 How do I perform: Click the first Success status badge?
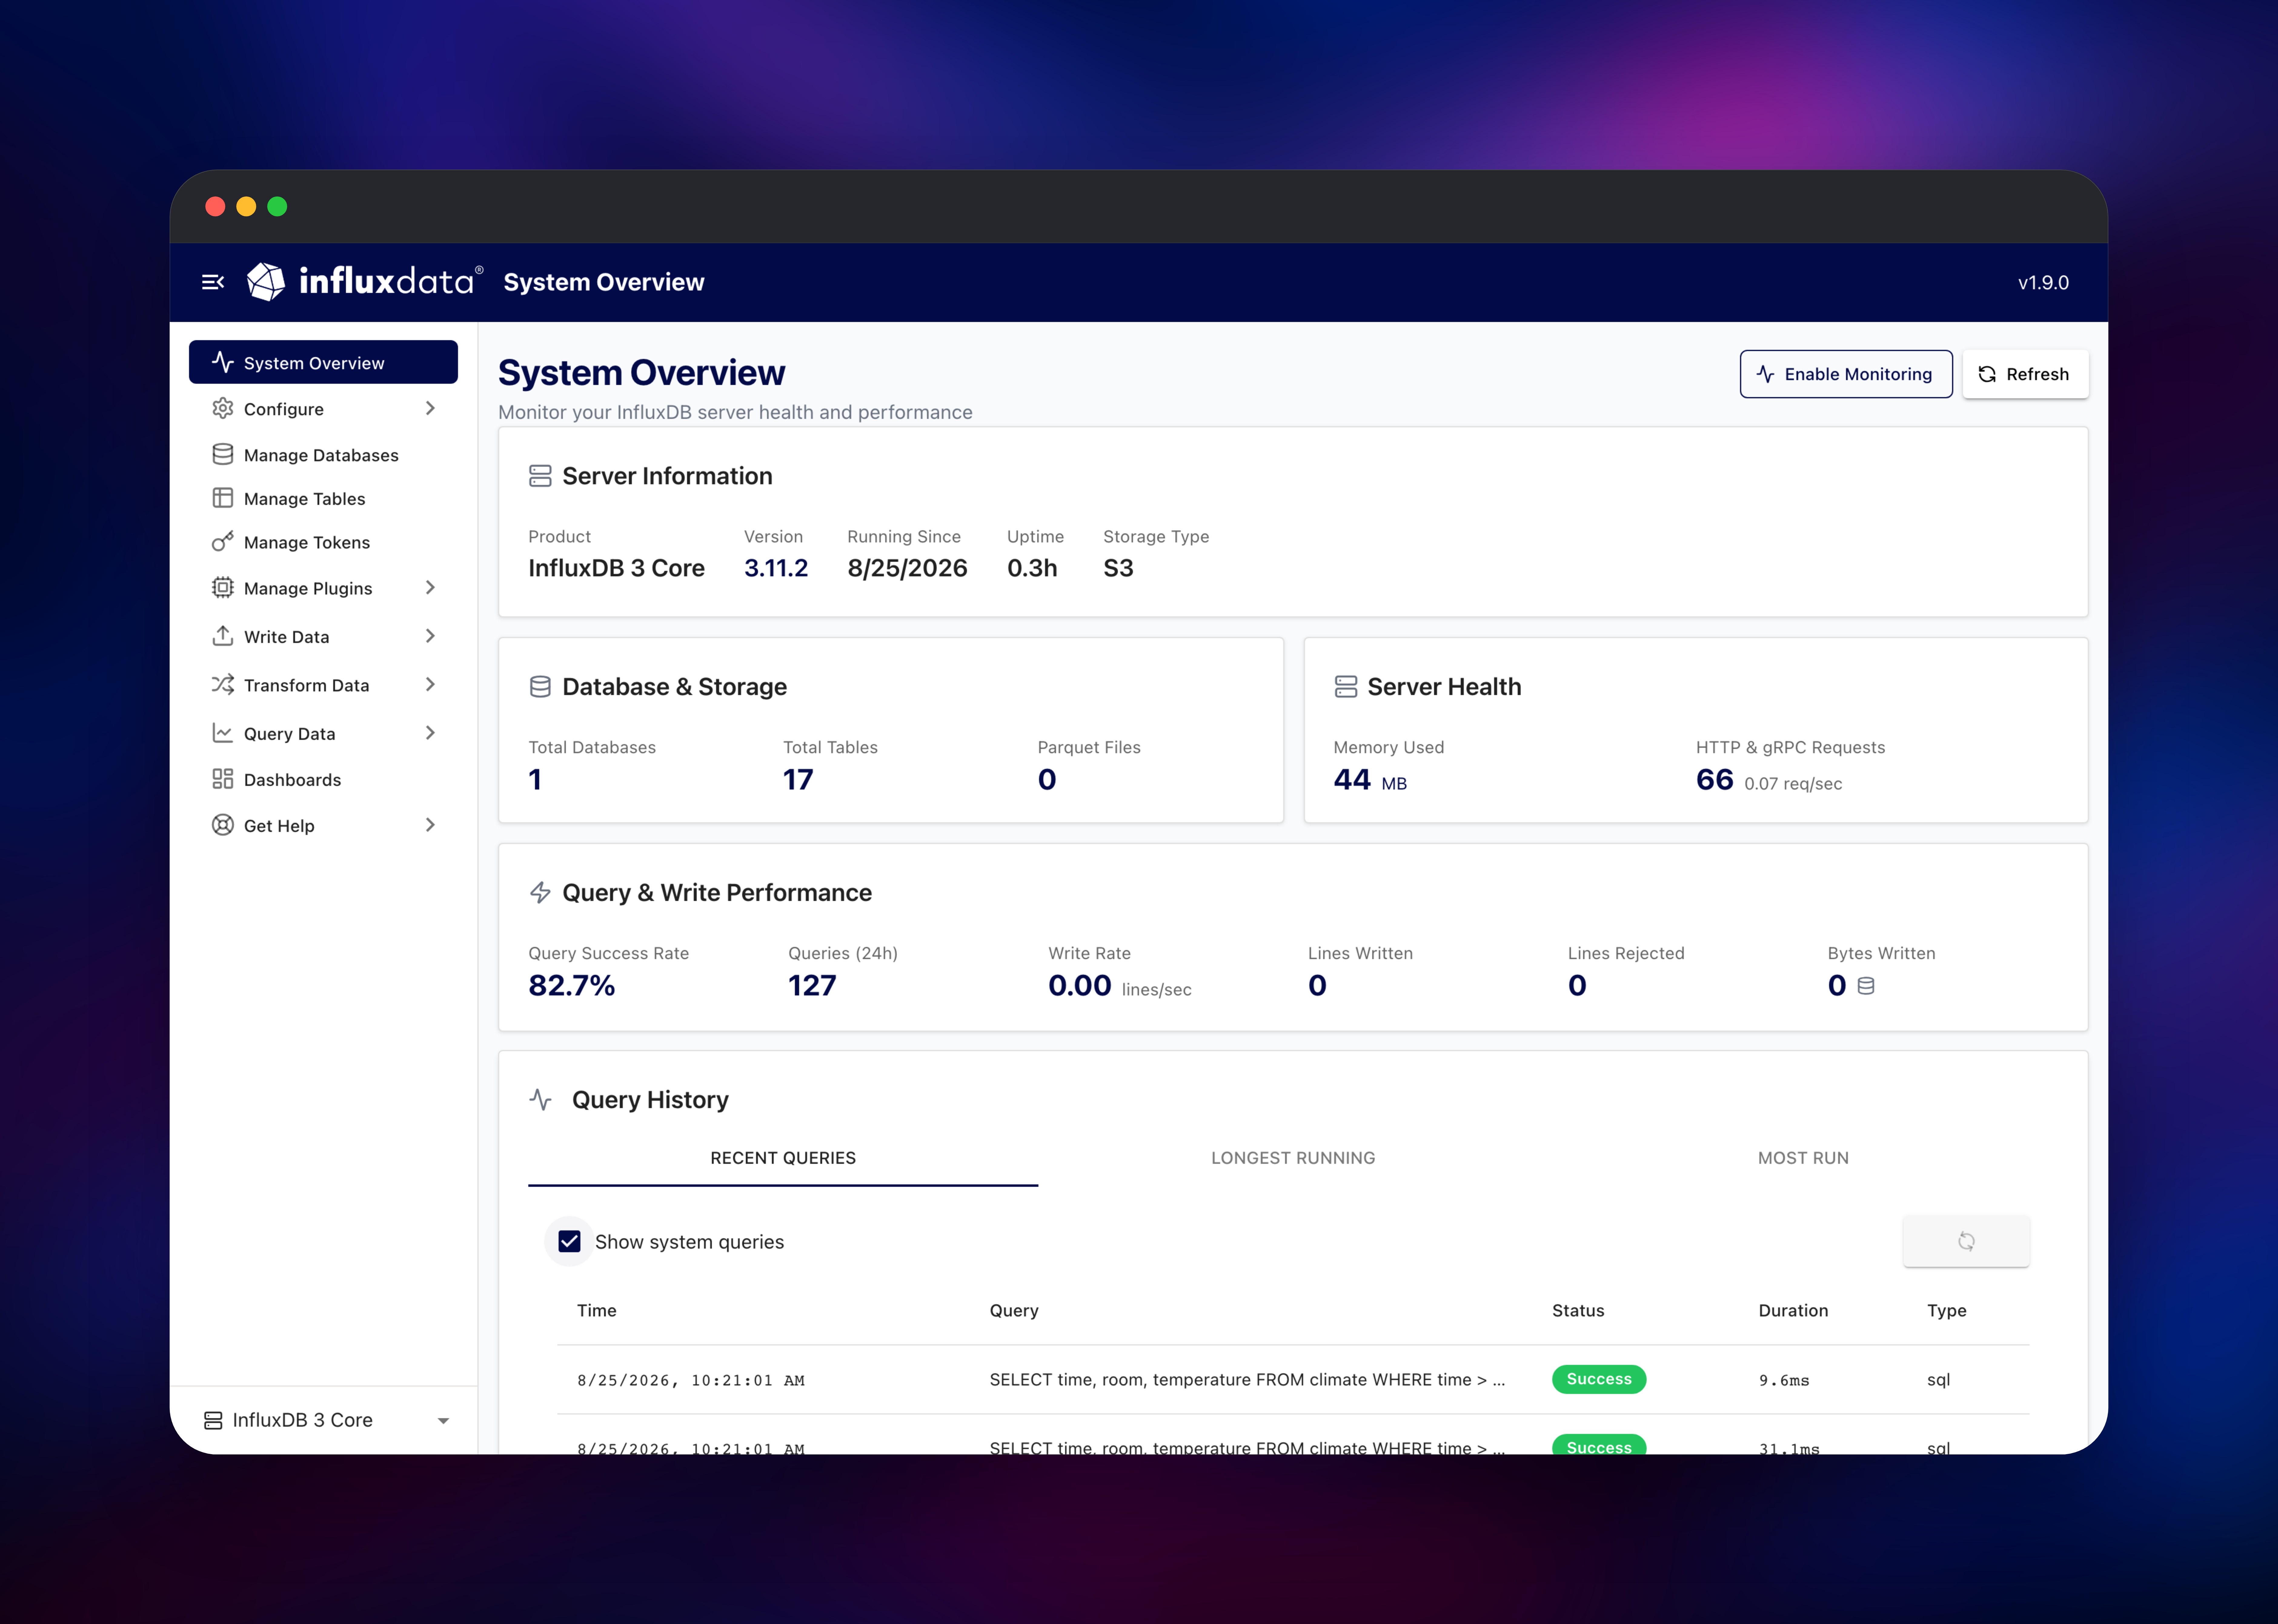pyautogui.click(x=1599, y=1379)
